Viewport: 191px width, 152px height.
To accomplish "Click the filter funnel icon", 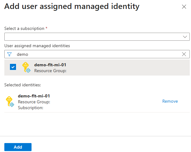I will tap(9, 54).
